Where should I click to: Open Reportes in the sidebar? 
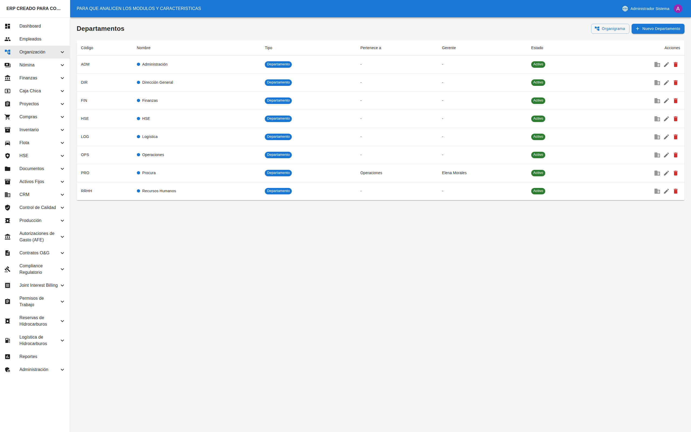(28, 357)
